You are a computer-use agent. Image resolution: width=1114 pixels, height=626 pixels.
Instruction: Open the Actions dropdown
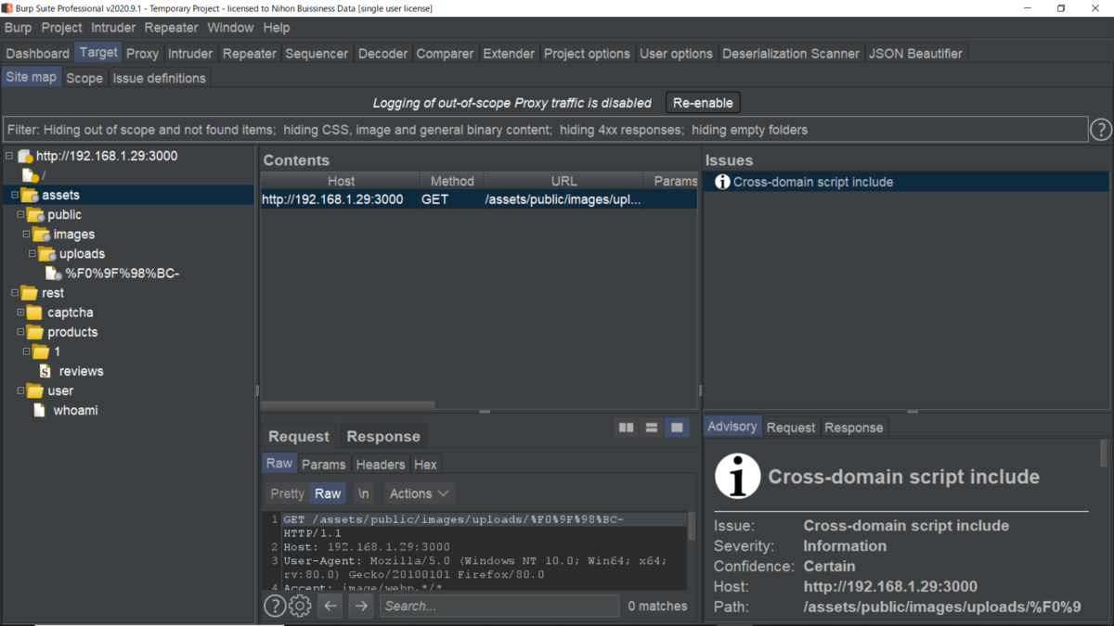point(419,493)
